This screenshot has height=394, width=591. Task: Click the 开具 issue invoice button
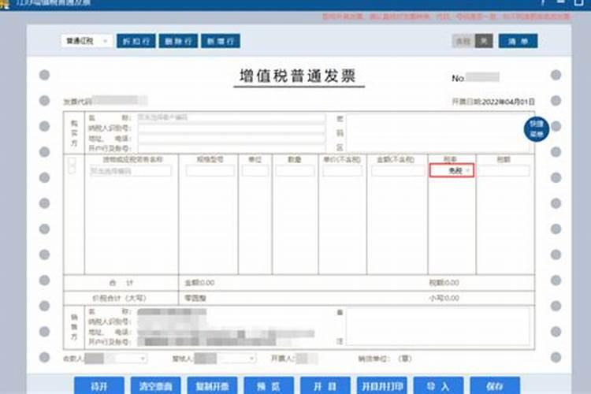coord(325,385)
